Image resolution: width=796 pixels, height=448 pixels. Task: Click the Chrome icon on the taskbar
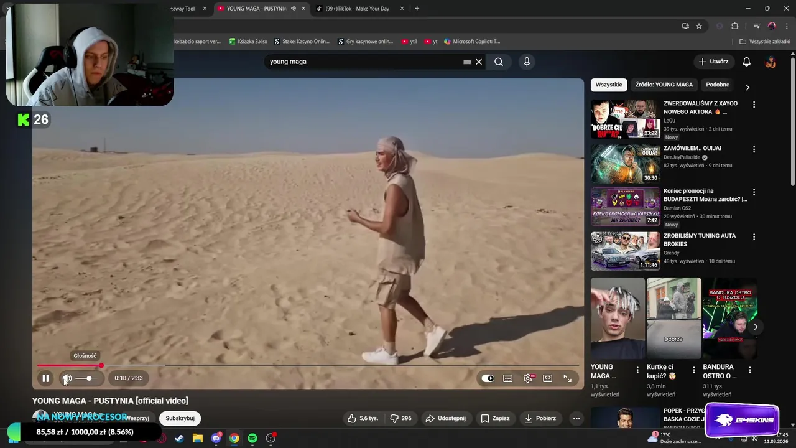(x=234, y=438)
